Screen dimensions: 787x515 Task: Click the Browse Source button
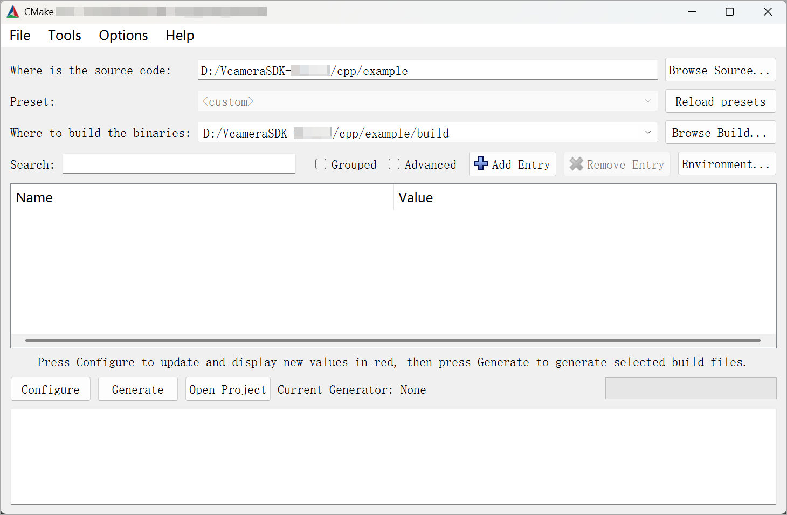720,70
